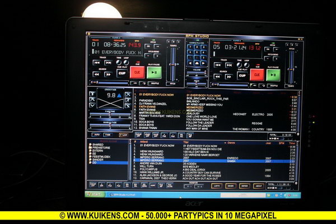This screenshot has width=336, height=224.
Task: Hit the CUP button on Player B
Action: coord(242,76)
